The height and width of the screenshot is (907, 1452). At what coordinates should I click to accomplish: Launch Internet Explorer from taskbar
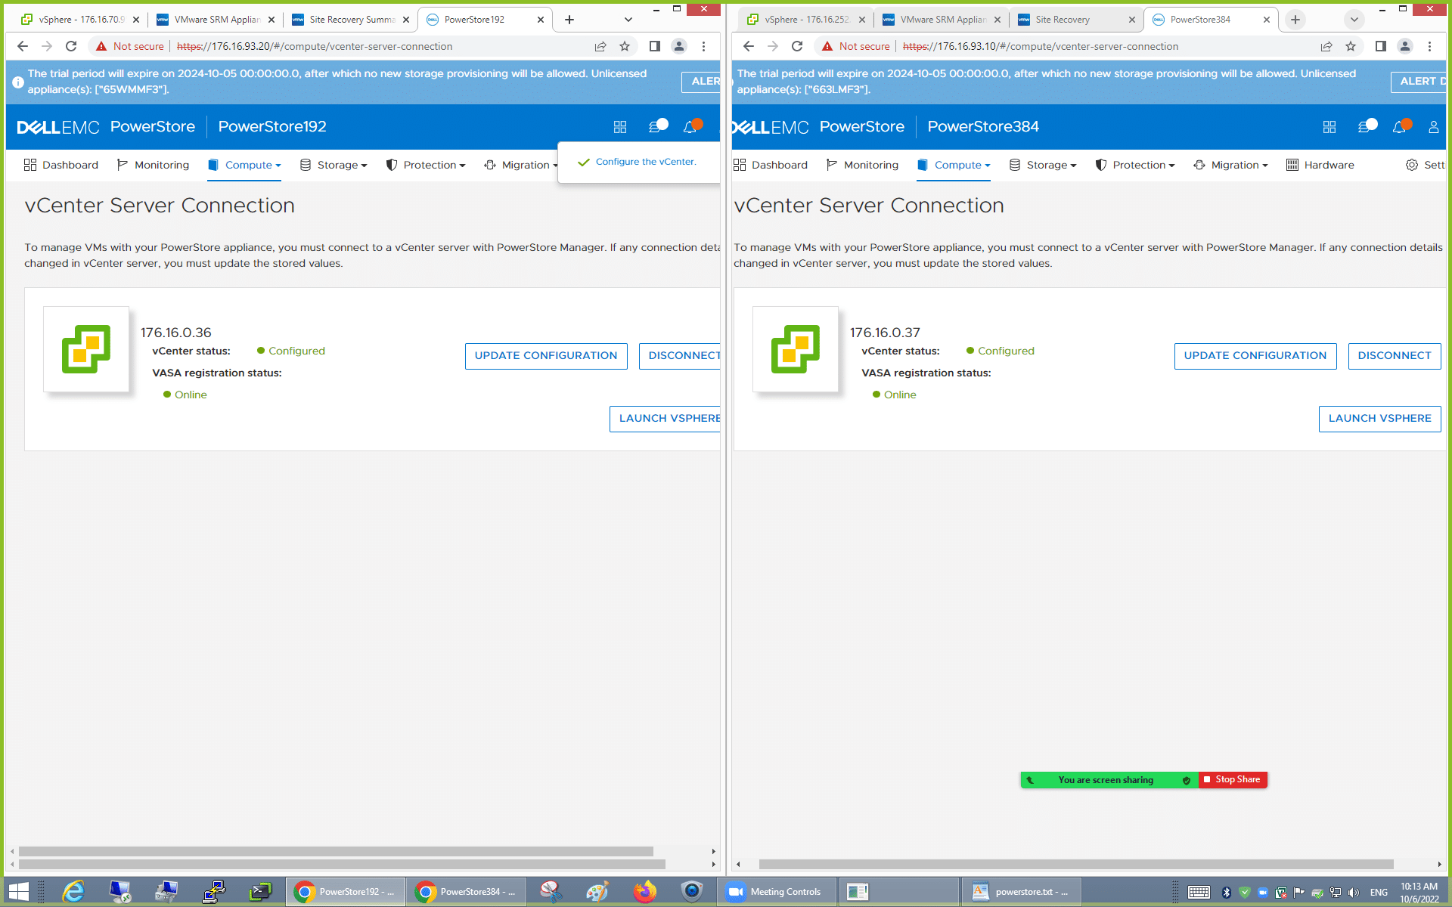pos(73,892)
